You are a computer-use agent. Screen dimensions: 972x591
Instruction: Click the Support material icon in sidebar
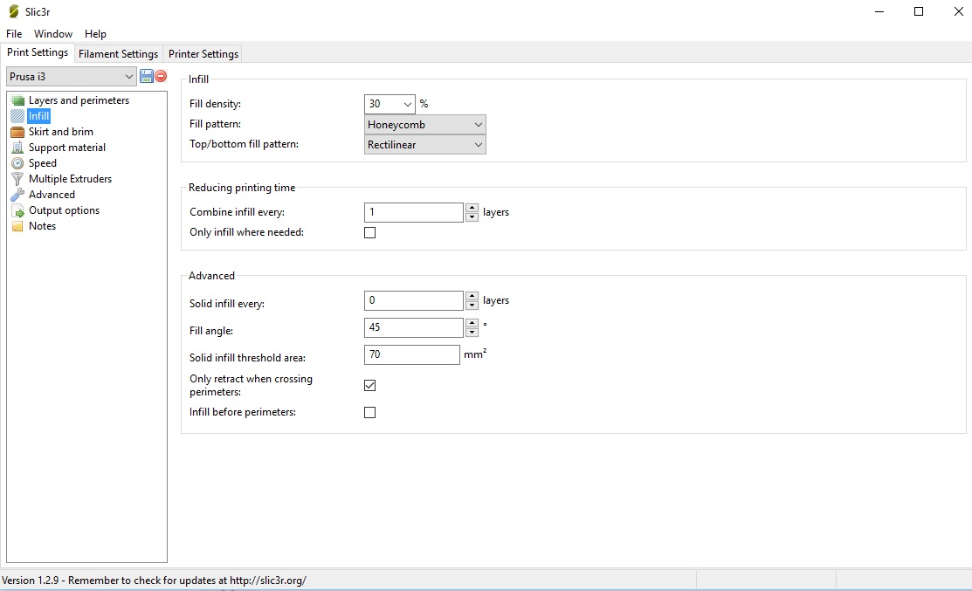point(17,148)
